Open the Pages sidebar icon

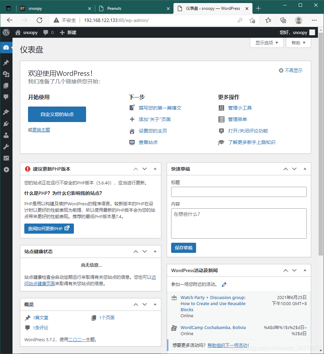(6, 86)
